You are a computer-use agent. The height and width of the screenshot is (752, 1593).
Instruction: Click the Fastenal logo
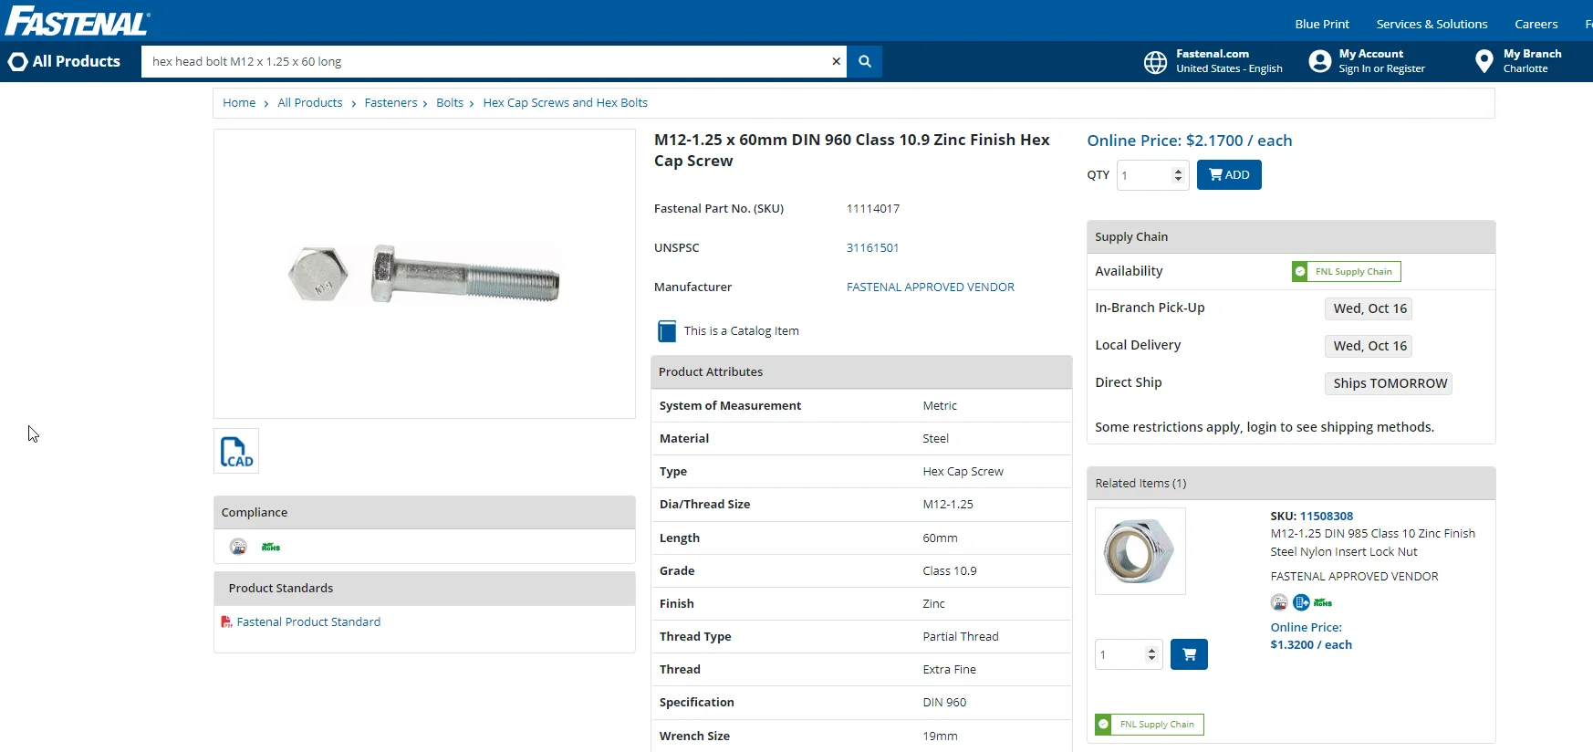(x=77, y=21)
